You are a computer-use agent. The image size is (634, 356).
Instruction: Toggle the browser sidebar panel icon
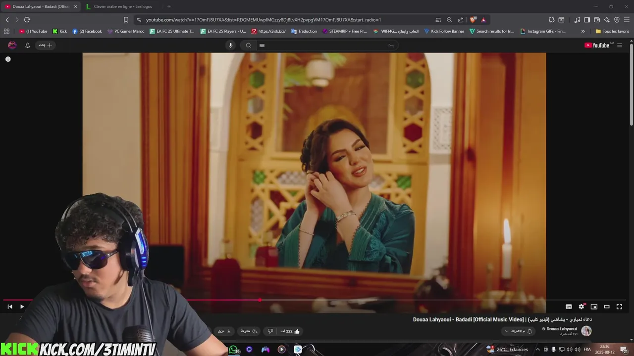coord(587,20)
